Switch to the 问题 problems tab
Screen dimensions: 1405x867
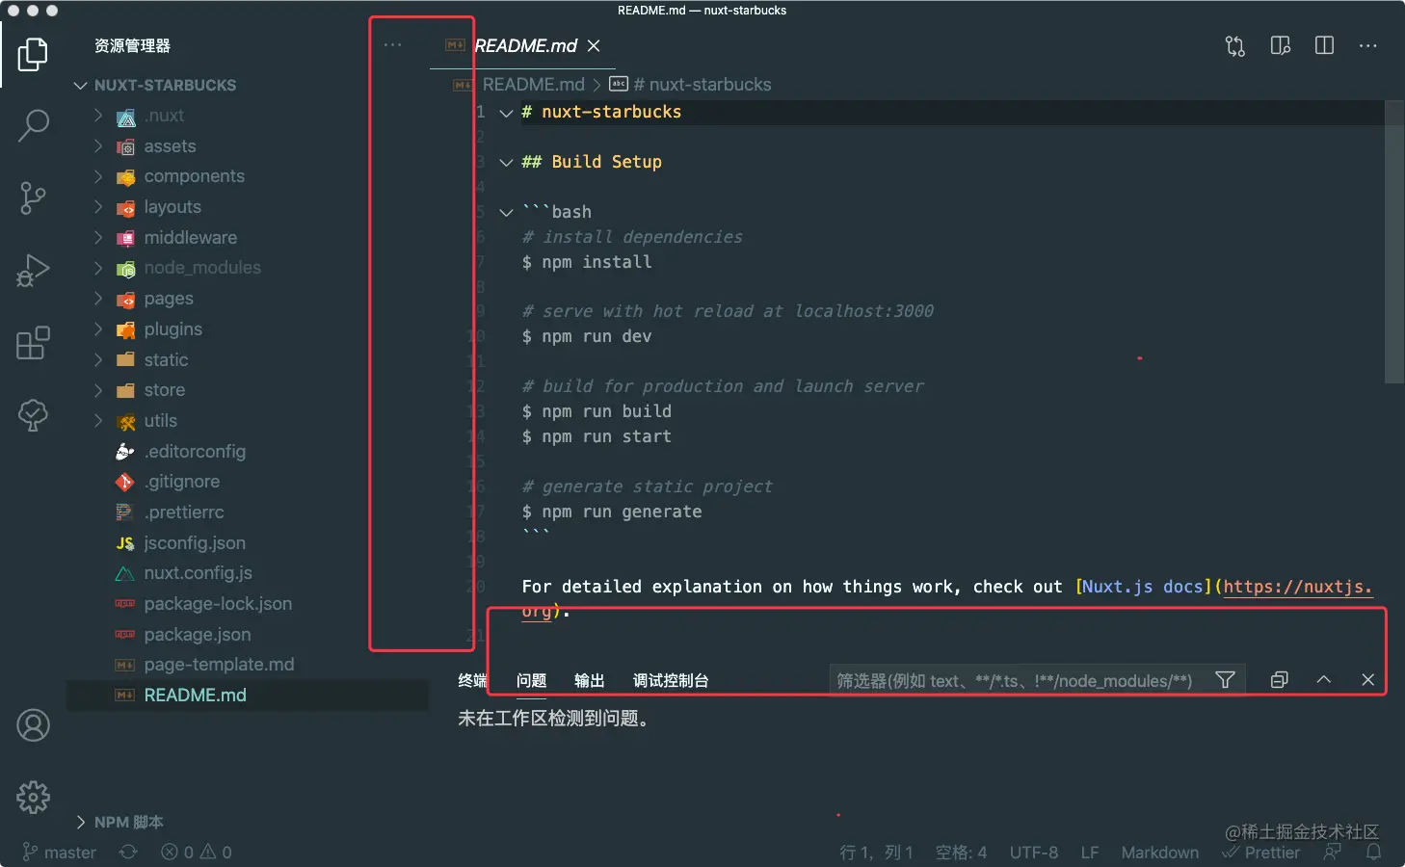coord(531,680)
